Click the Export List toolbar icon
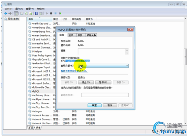Viewport: 188px width, 137px height. coord(31,13)
